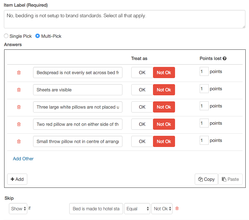Open the Not Ok skip value dropdown
Viewport: 249px width, 220px height.
click(162, 209)
